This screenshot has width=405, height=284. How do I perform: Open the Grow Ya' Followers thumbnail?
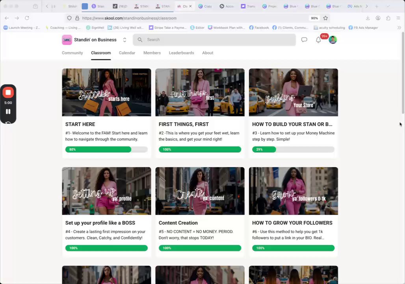pos(294,191)
